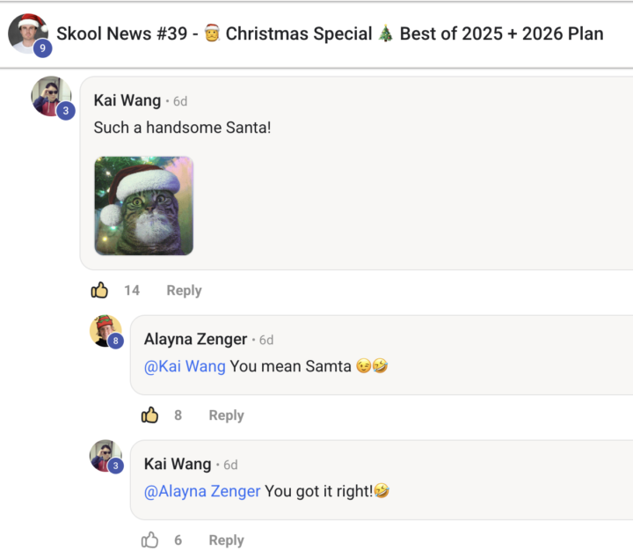Click level 9 badge on author avatar

(41, 48)
